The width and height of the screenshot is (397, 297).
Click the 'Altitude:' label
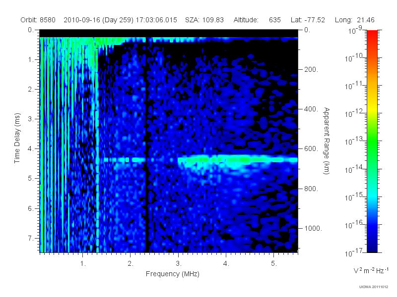[x=246, y=20]
